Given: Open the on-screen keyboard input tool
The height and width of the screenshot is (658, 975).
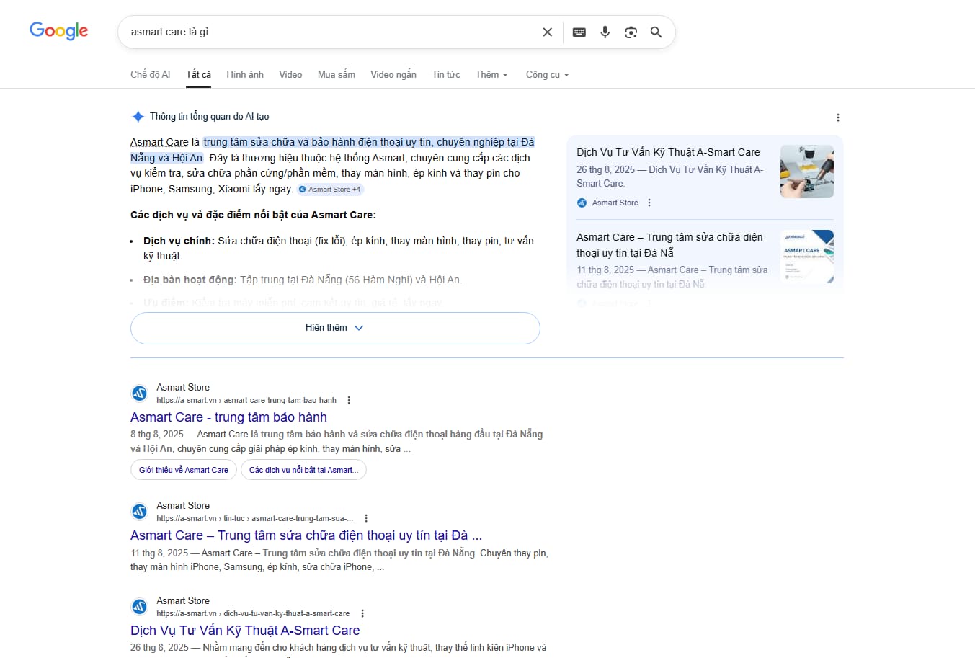Looking at the screenshot, I should [579, 32].
